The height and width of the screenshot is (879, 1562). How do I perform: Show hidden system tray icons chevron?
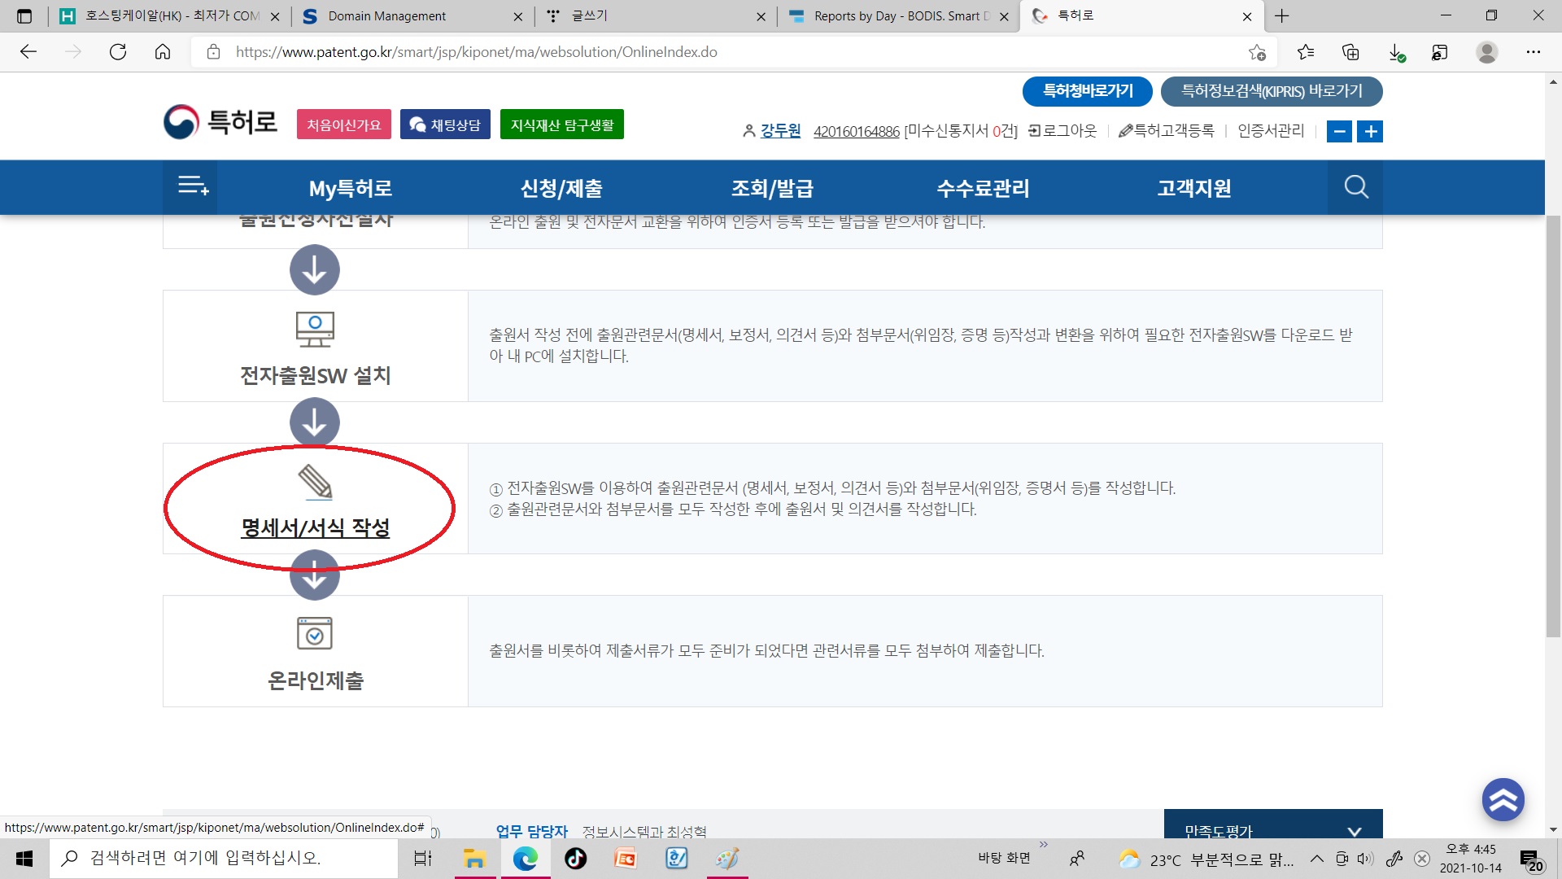(1316, 859)
